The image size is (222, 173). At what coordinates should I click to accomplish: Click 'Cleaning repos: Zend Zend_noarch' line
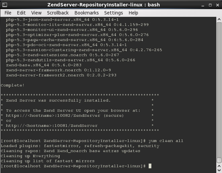pyautogui.click(x=70, y=151)
